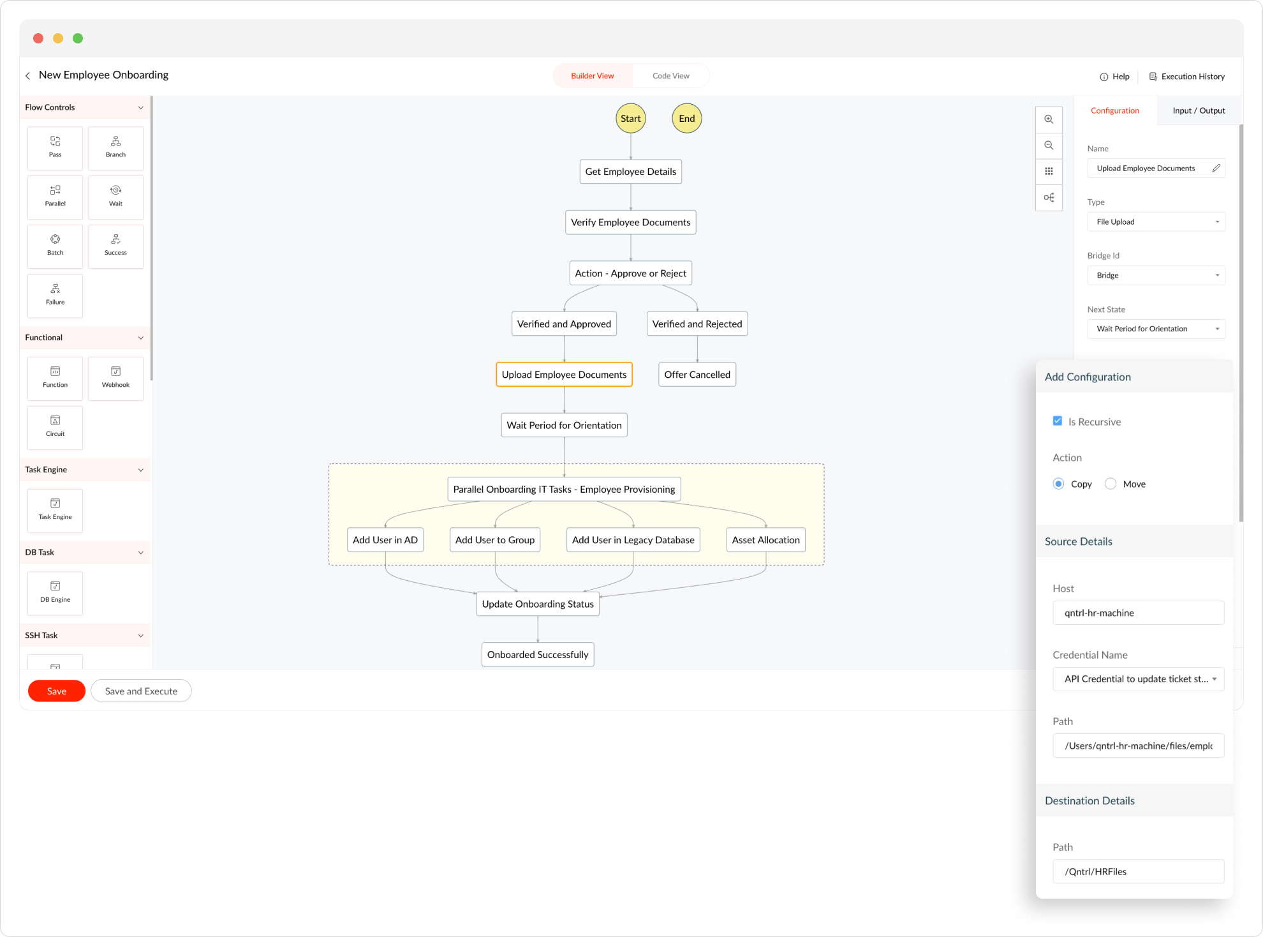Open the Type File Upload dropdown
Viewport: 1263px width, 937px height.
[x=1156, y=221]
